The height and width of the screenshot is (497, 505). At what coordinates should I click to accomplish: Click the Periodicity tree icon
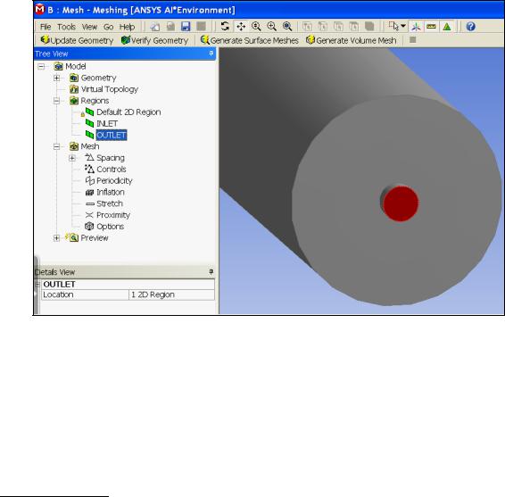pos(89,181)
